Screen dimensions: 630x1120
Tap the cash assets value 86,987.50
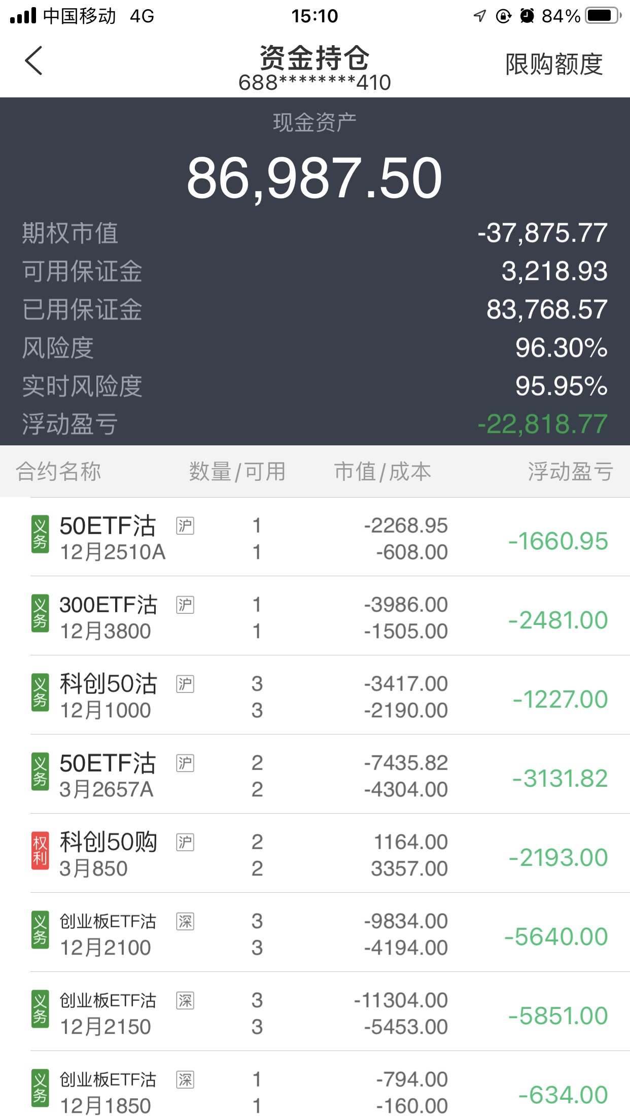[x=314, y=178]
